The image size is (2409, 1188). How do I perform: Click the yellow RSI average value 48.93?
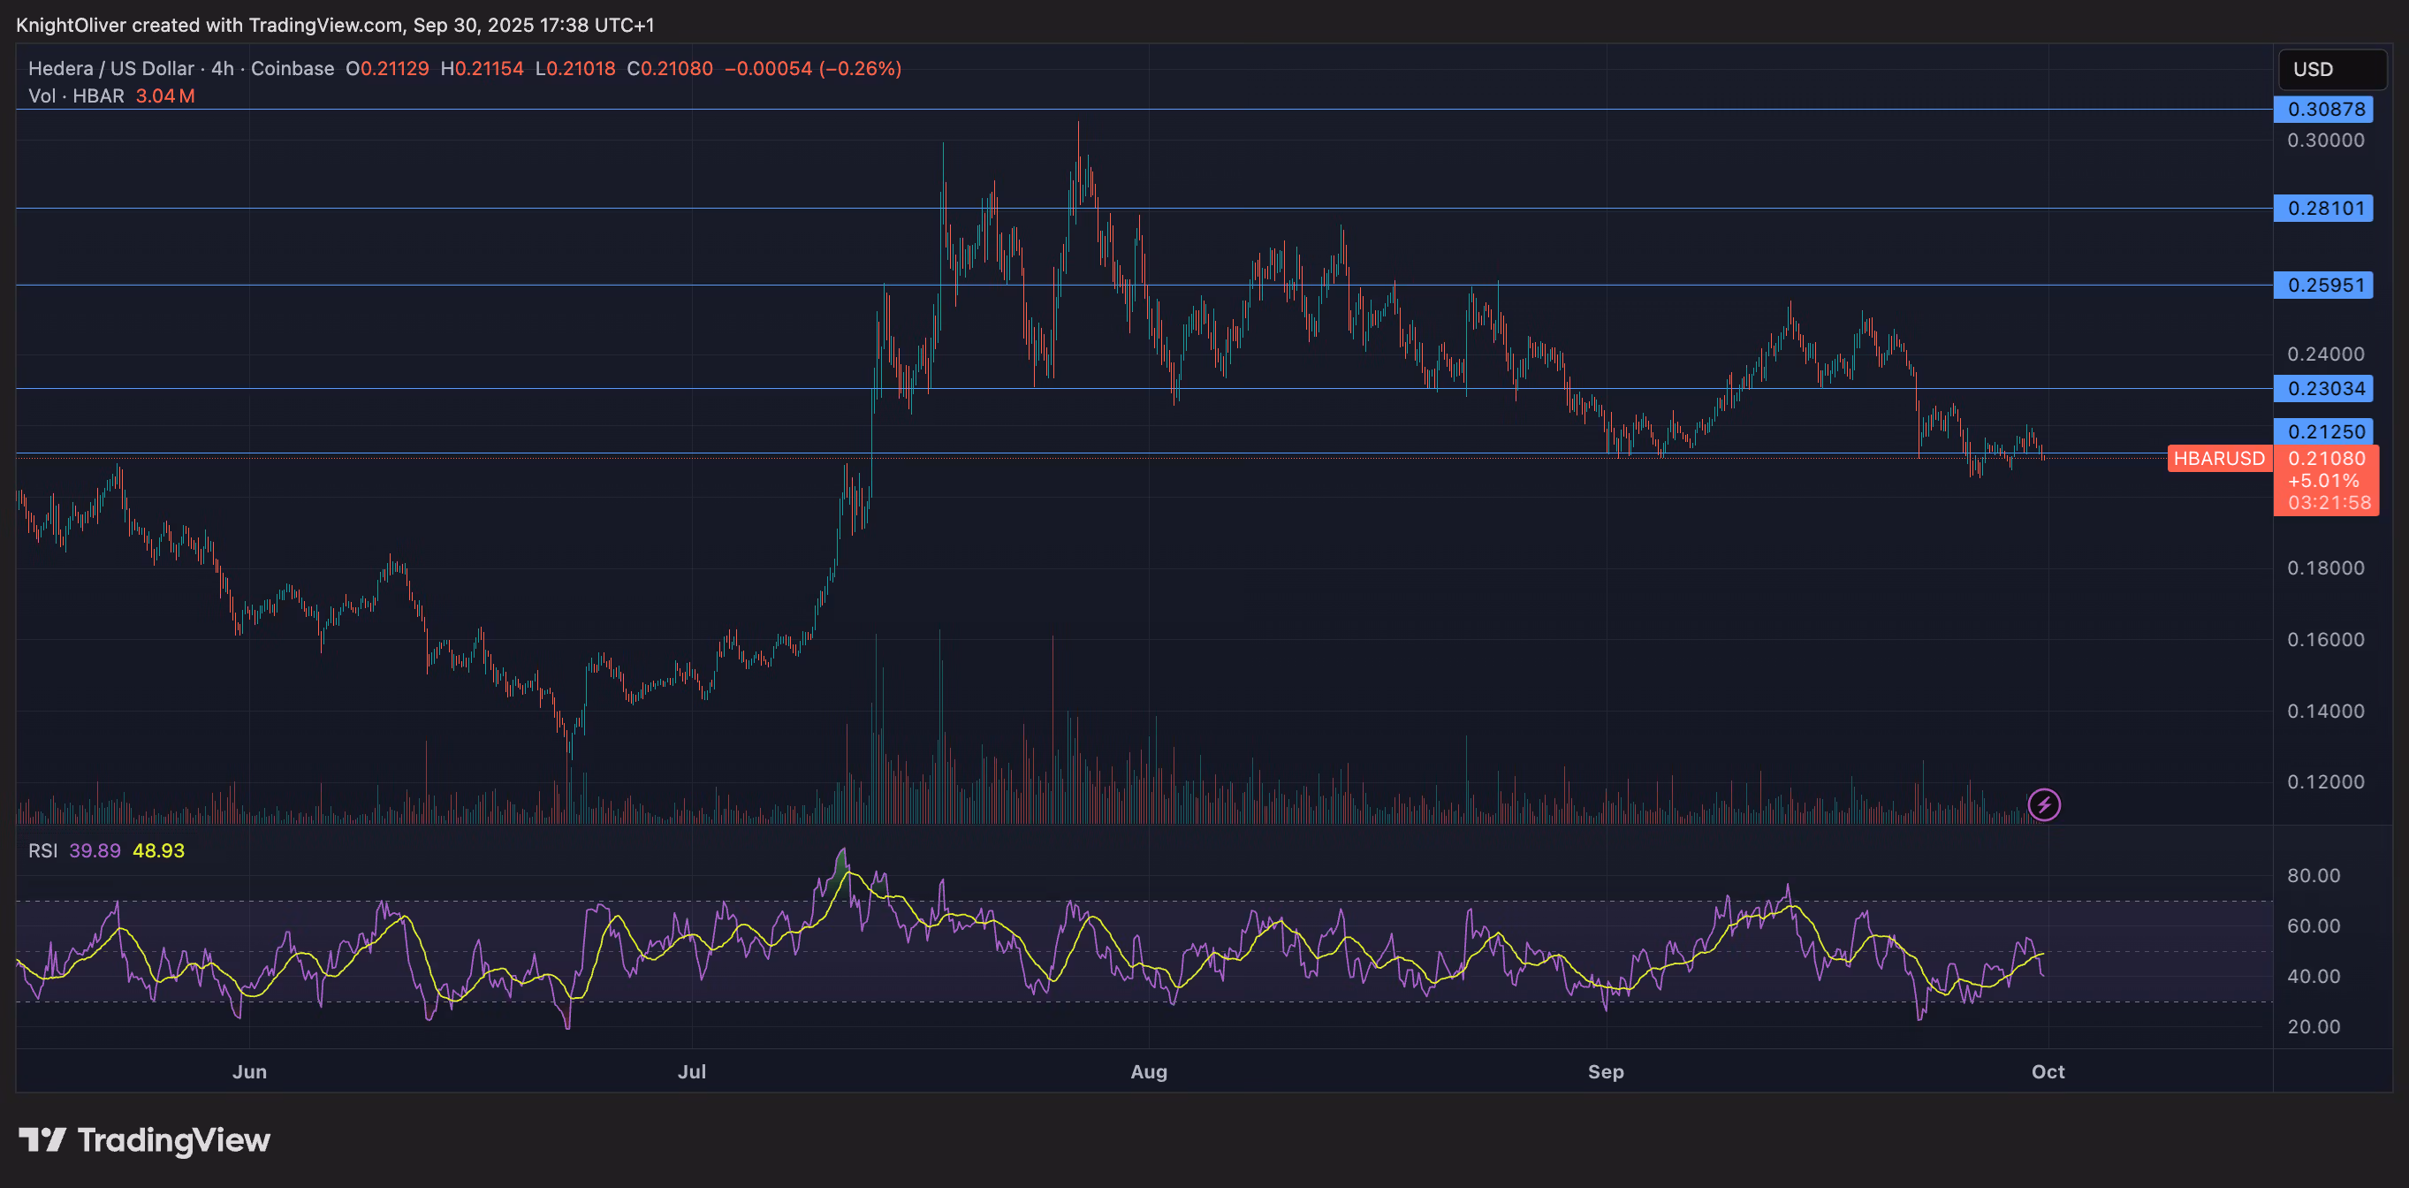(158, 850)
